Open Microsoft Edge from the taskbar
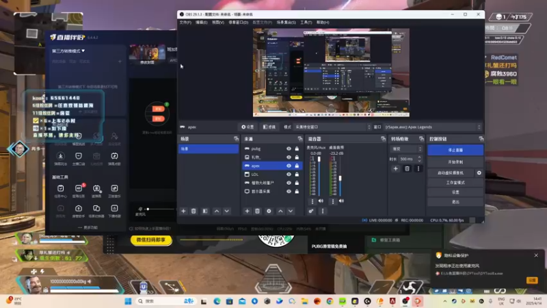 [x=217, y=301]
